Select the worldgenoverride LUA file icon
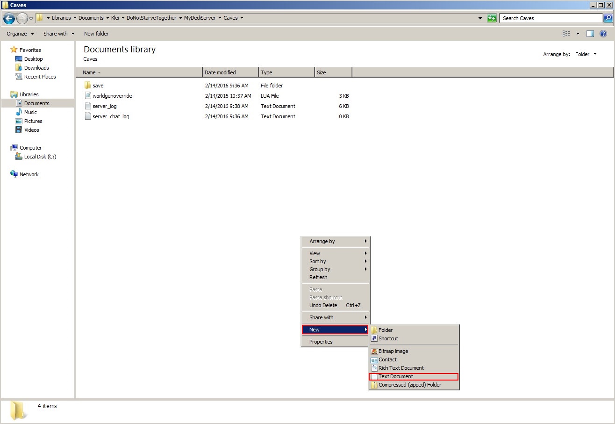The width and height of the screenshot is (615, 424). pos(87,96)
